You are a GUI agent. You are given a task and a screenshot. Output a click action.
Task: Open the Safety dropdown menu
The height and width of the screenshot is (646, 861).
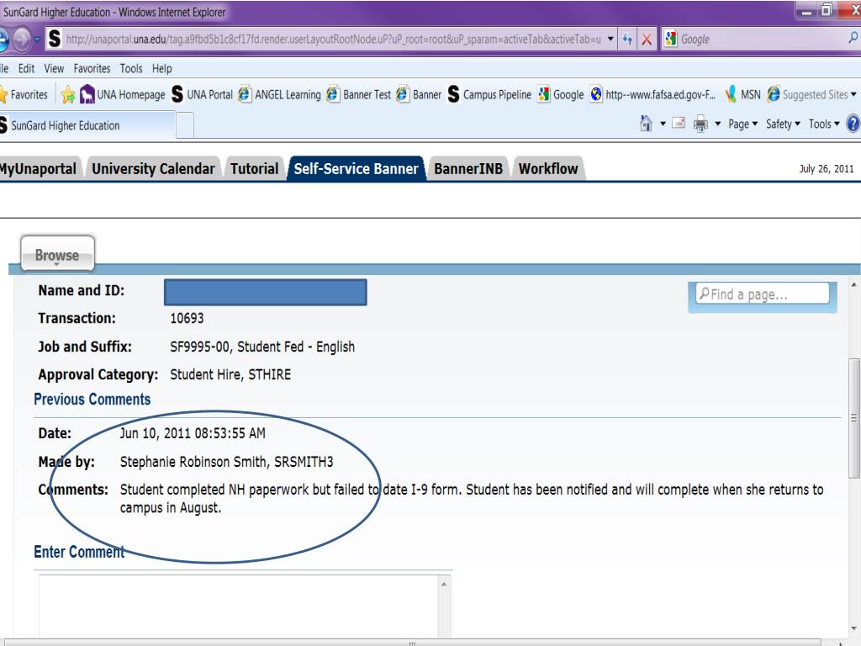783,124
